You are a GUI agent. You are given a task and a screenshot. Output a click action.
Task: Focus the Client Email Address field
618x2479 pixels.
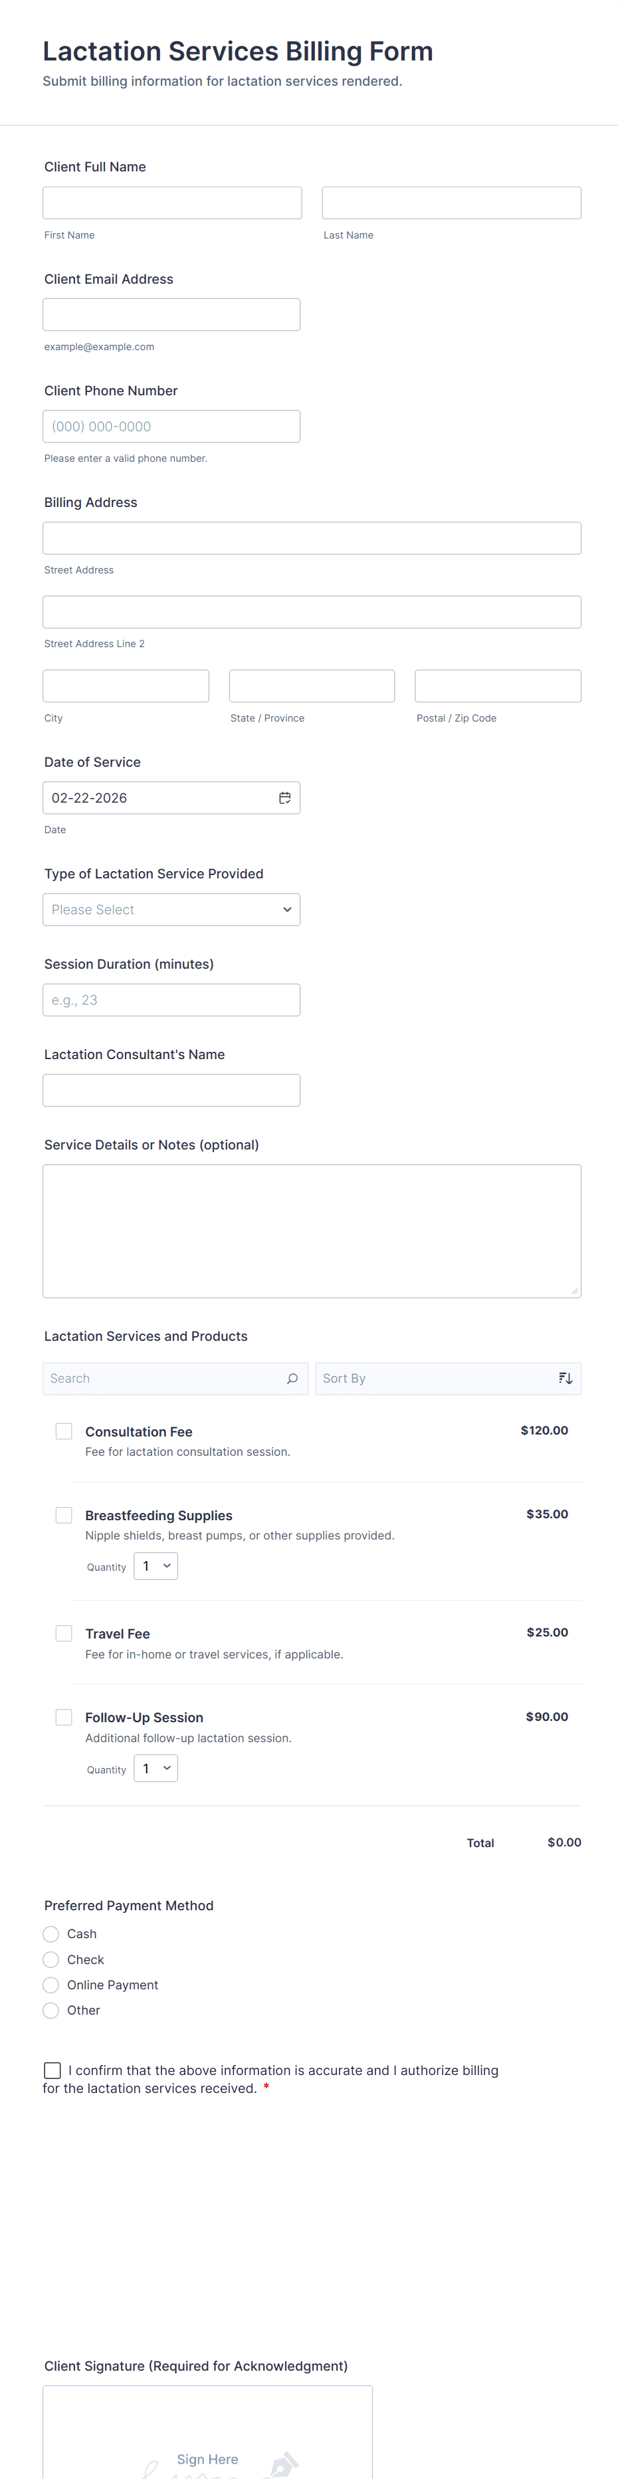click(171, 315)
